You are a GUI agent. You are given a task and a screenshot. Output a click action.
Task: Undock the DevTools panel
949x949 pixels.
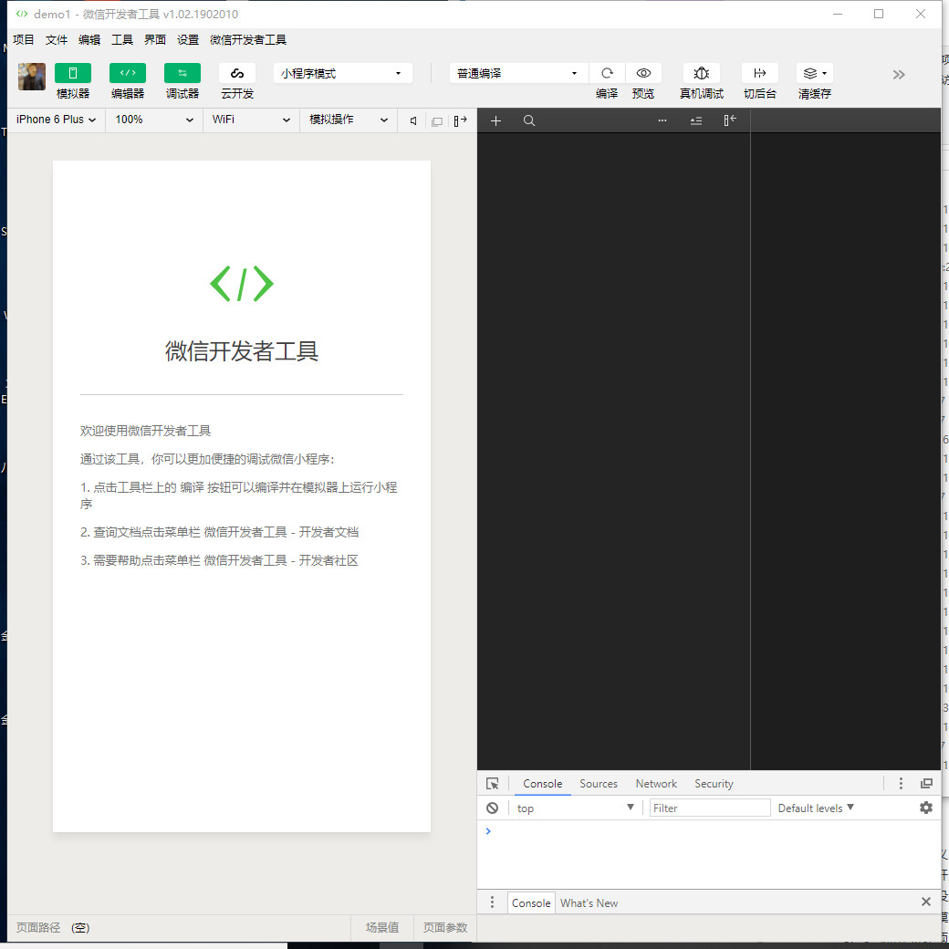tap(926, 784)
